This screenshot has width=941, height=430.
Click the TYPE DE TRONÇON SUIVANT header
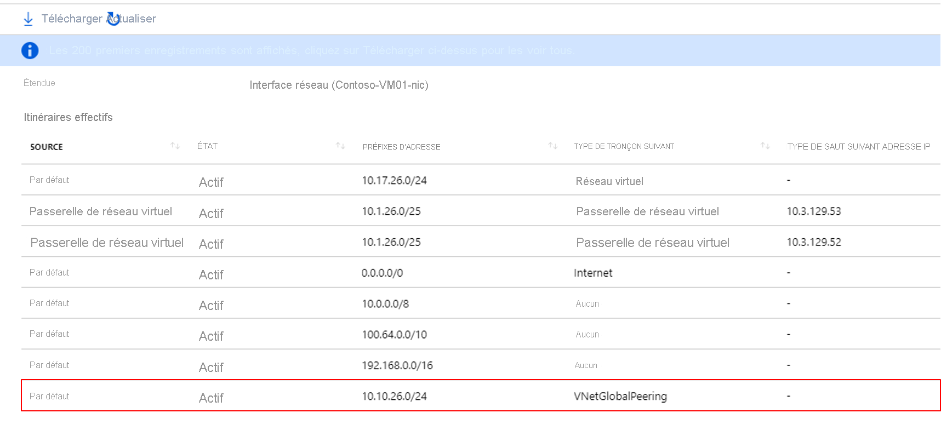[x=624, y=146]
